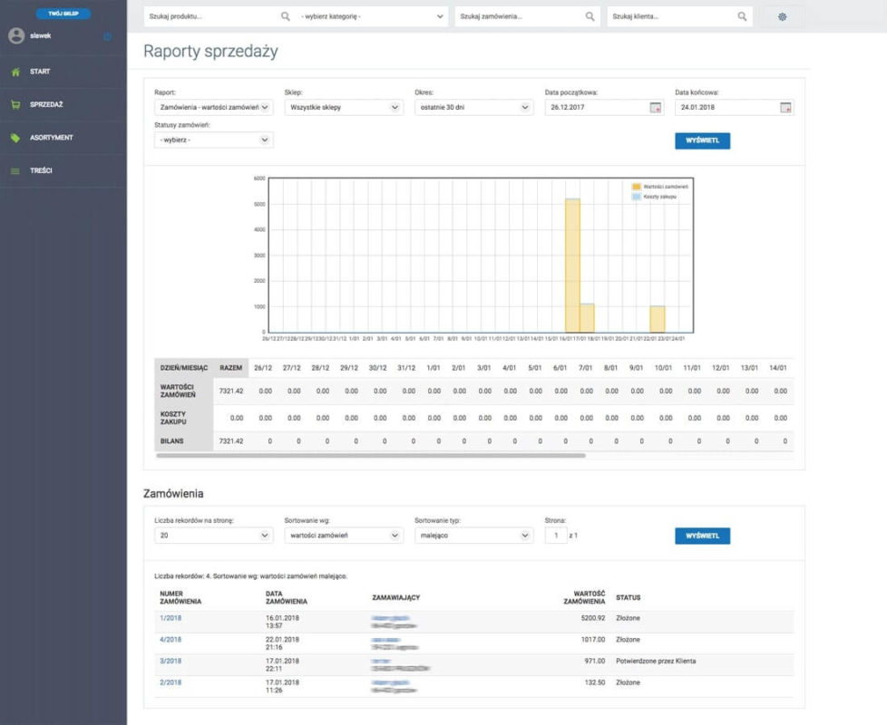Click the power icon beside slawek
887x725 pixels.
(108, 36)
